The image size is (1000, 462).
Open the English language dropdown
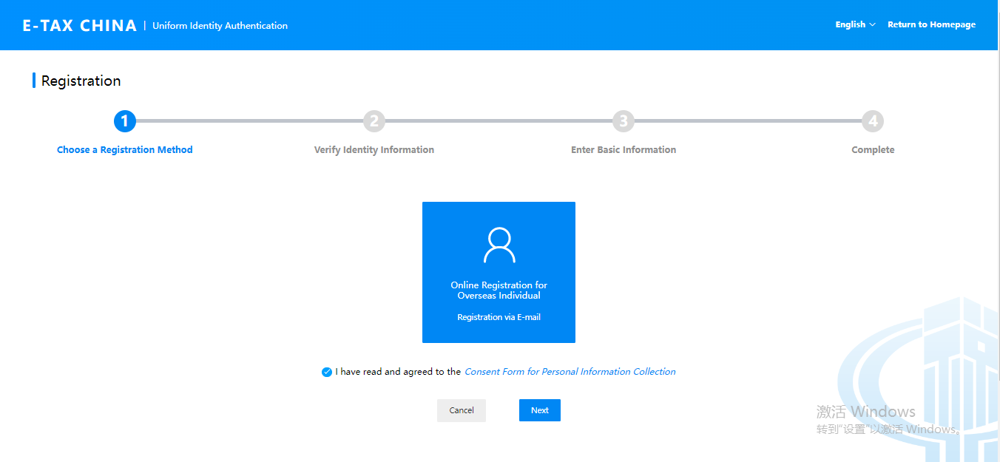click(x=851, y=24)
